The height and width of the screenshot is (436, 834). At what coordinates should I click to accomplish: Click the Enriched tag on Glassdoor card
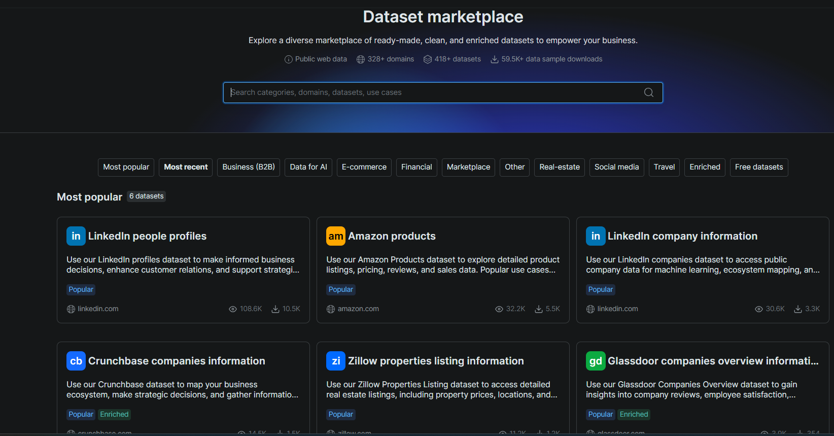pos(634,414)
